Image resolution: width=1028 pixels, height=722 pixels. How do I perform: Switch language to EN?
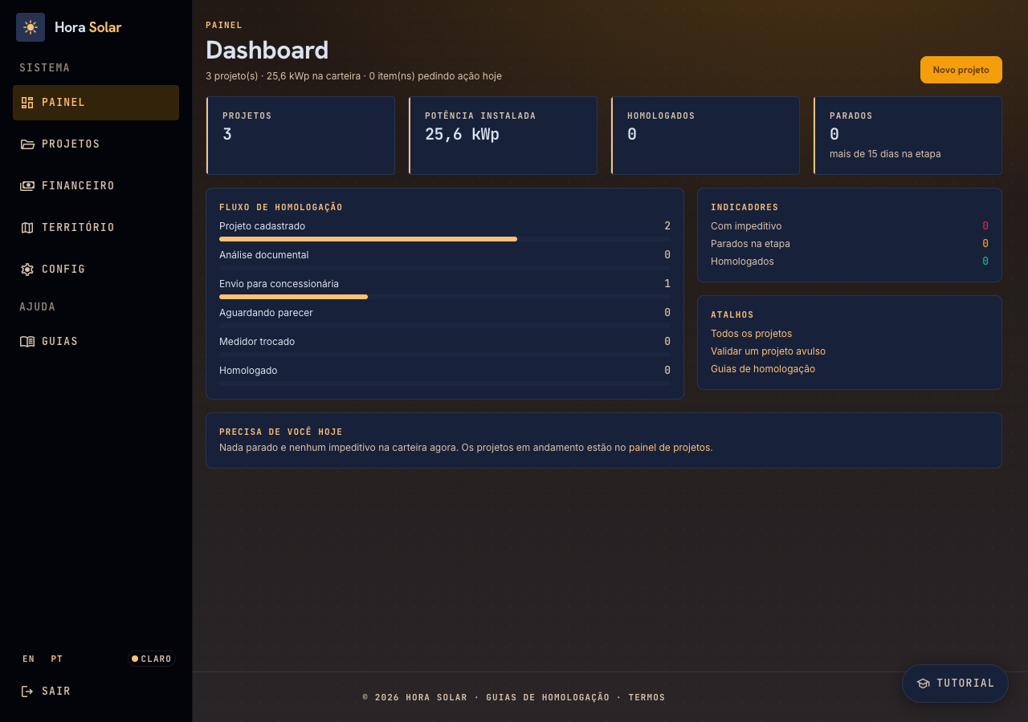(29, 659)
